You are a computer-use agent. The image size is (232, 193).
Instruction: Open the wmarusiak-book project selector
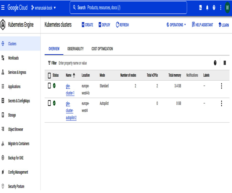point(44,8)
